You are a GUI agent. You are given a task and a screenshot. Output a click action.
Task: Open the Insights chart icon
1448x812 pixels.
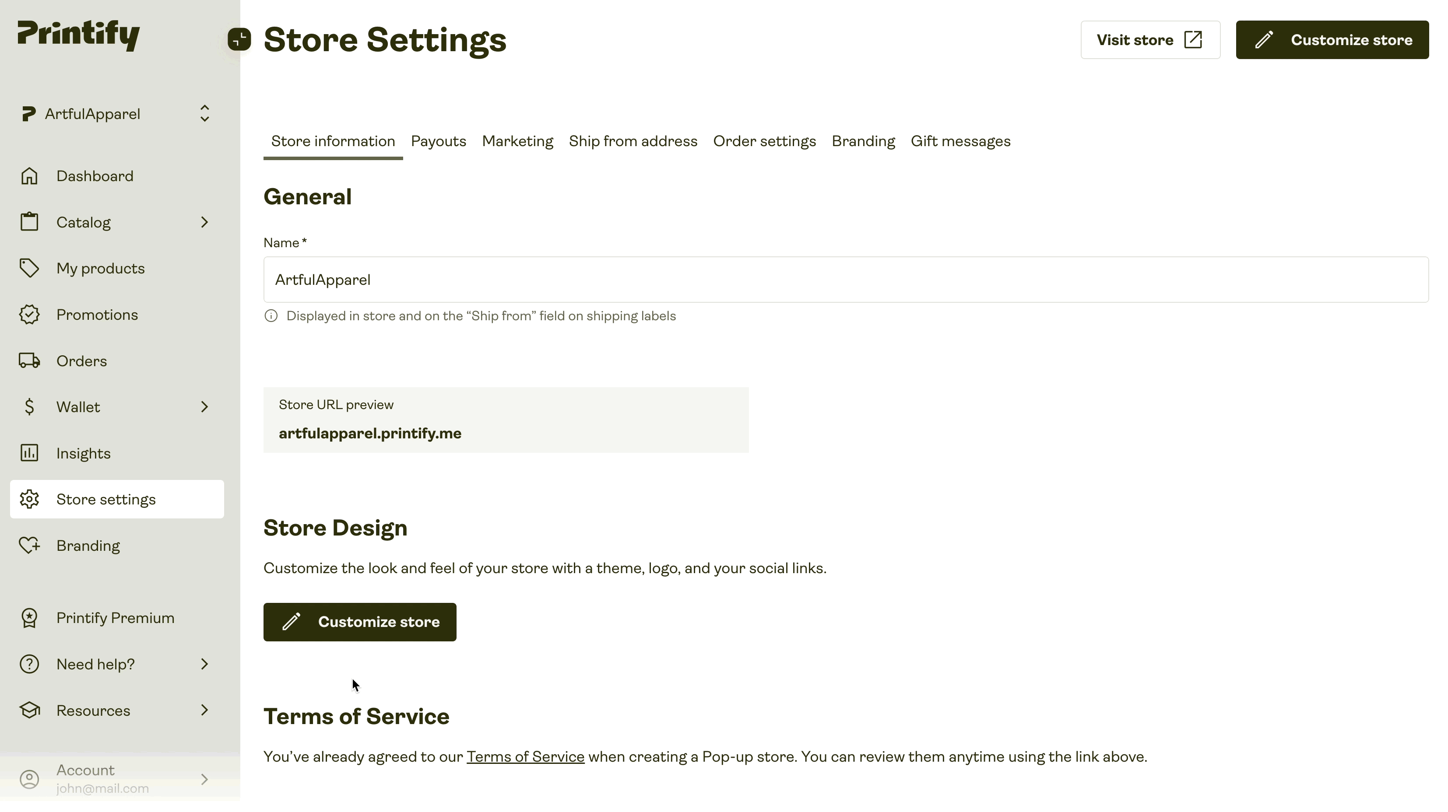pyautogui.click(x=29, y=453)
